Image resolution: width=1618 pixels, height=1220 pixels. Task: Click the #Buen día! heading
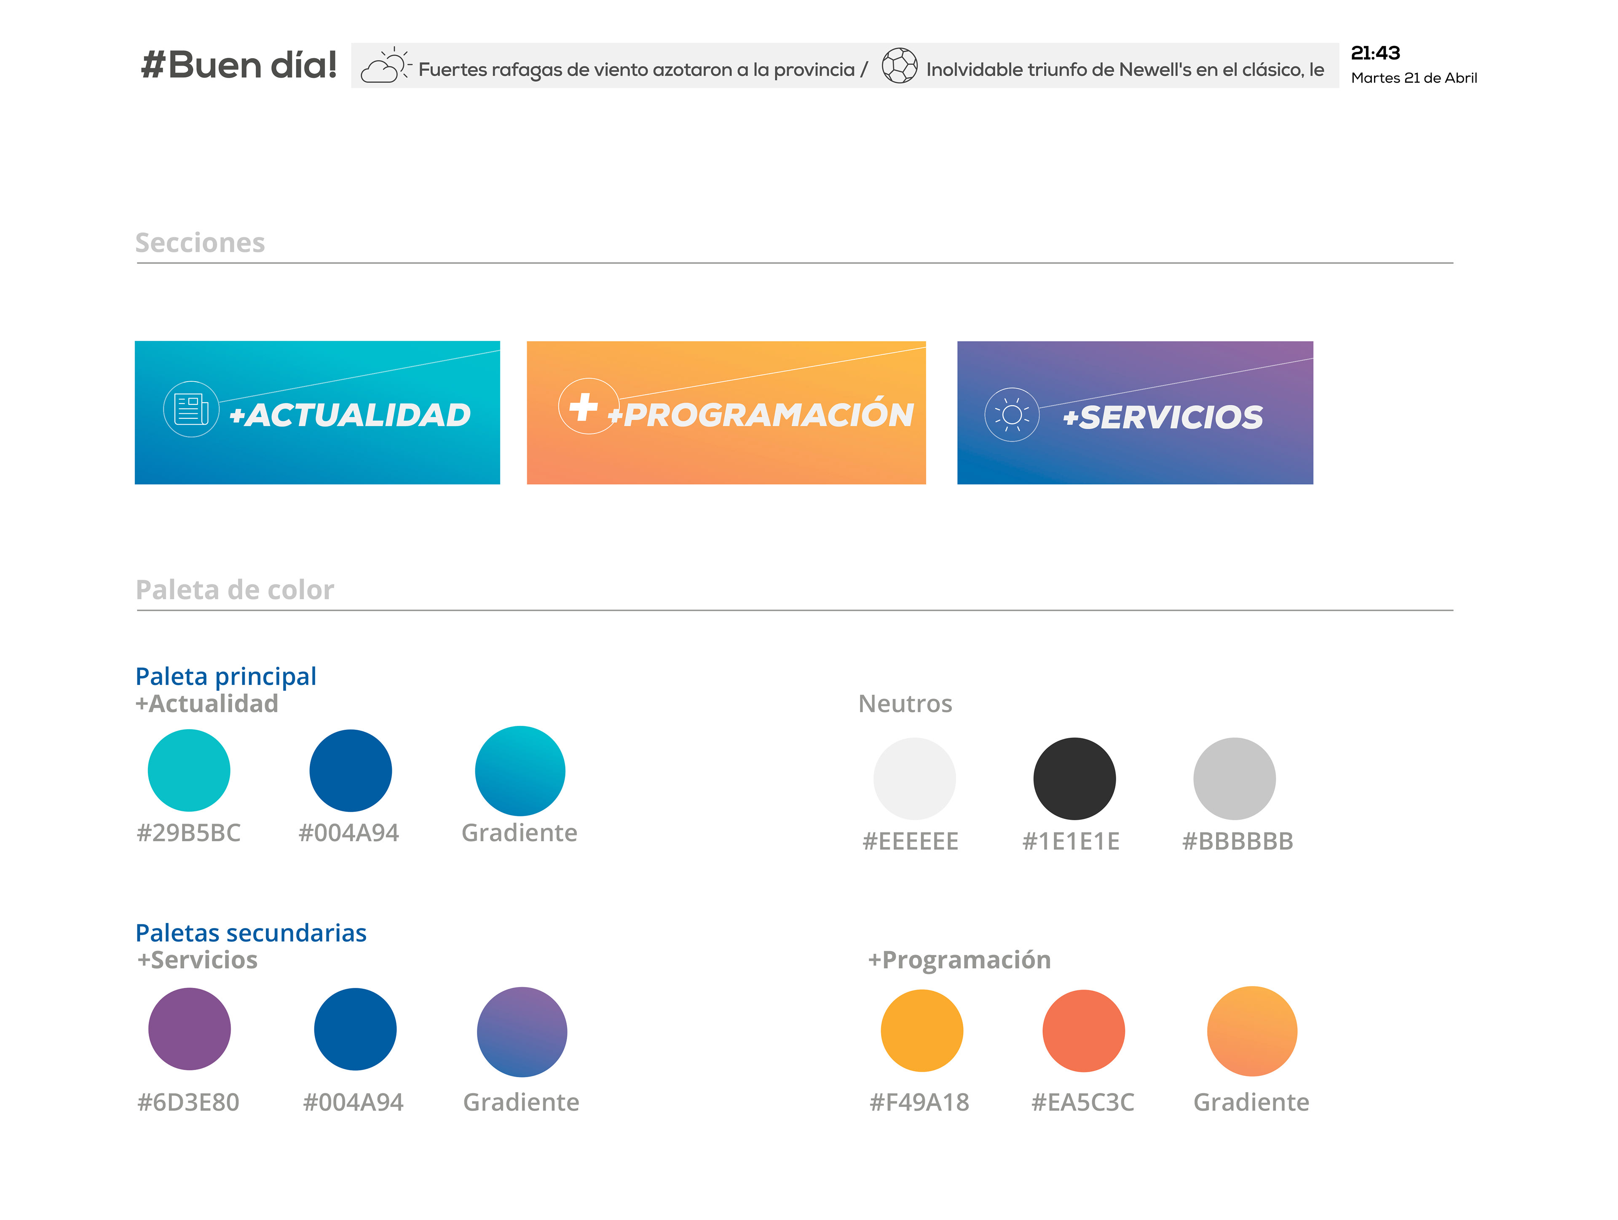pos(238,65)
